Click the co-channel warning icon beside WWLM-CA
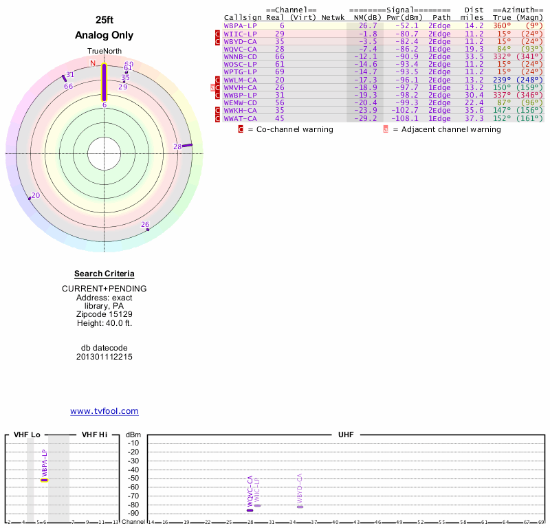This screenshot has width=550, height=528. (218, 80)
